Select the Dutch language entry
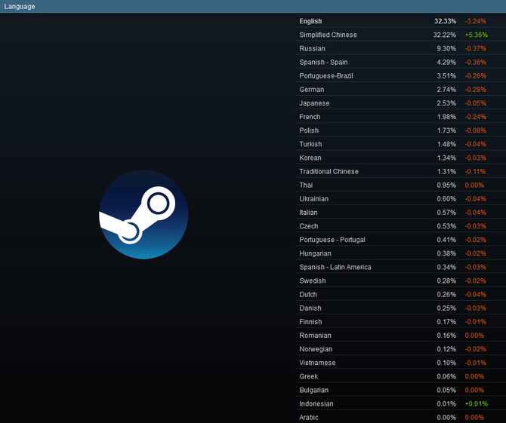506x423 pixels. [x=400, y=295]
